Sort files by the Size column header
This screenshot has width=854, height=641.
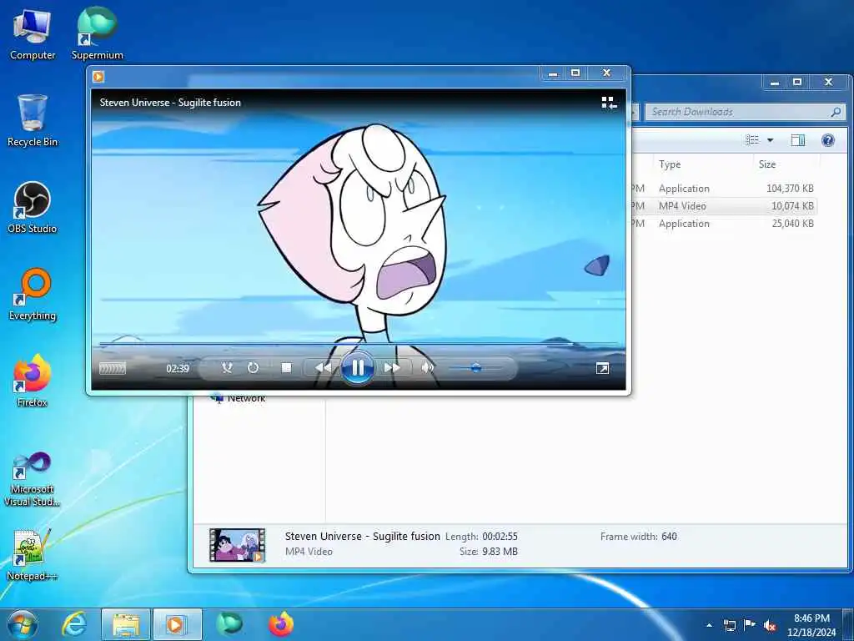pos(767,164)
